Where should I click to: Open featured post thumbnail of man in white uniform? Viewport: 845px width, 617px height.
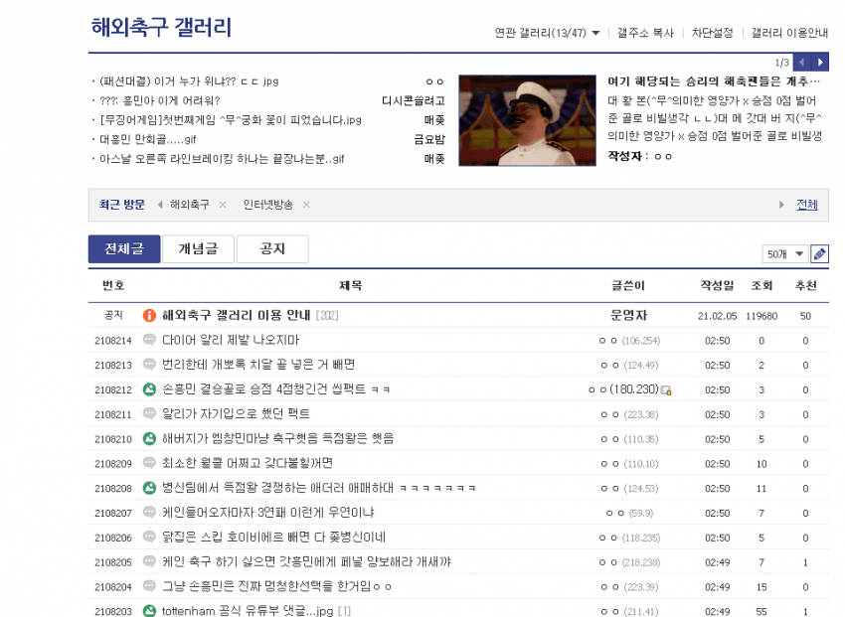pyautogui.click(x=527, y=120)
